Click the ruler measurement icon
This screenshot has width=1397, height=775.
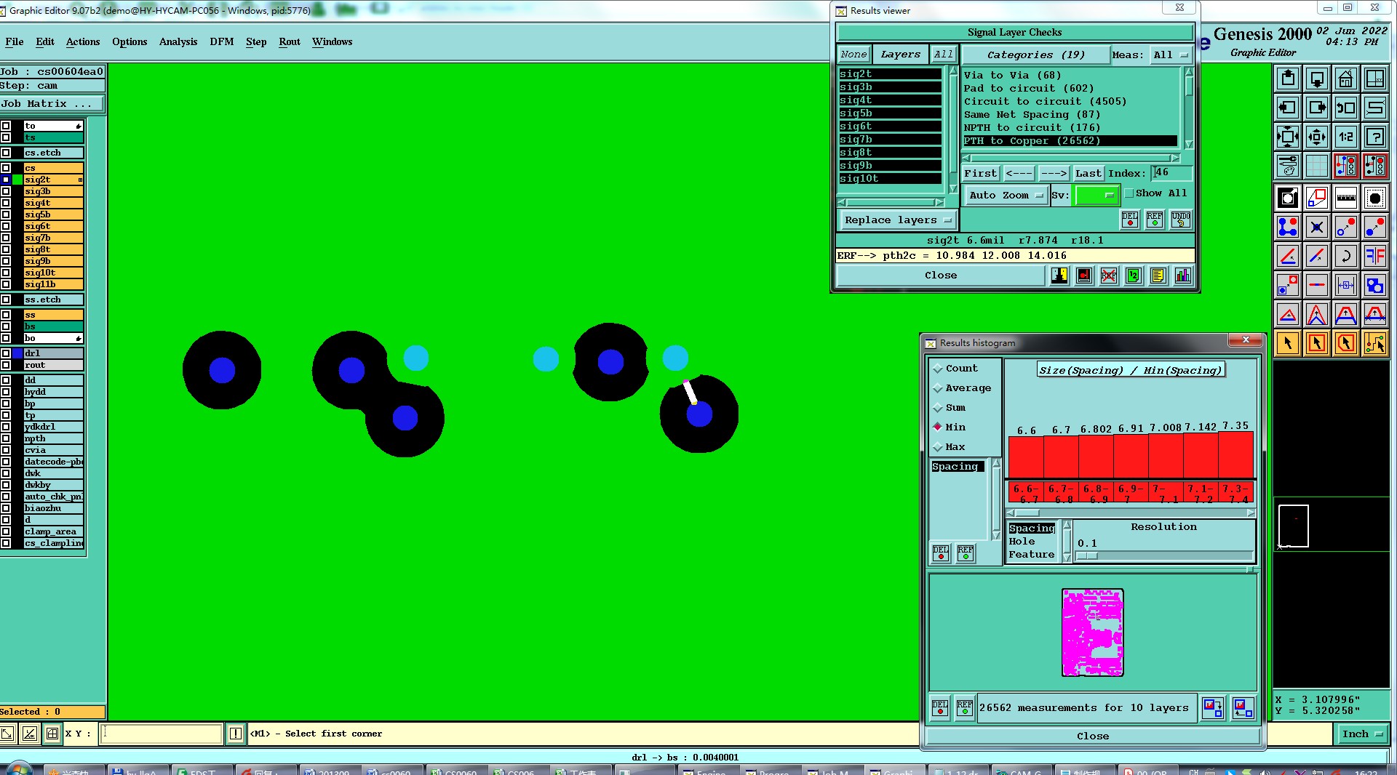pyautogui.click(x=1345, y=198)
